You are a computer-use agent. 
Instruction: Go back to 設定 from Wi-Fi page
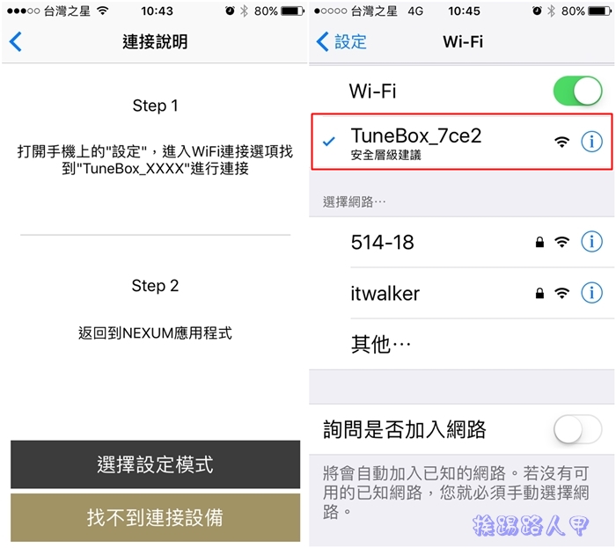[x=341, y=41]
